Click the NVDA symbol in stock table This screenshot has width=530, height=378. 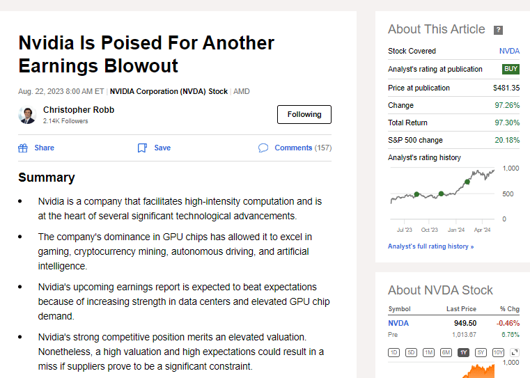(398, 323)
